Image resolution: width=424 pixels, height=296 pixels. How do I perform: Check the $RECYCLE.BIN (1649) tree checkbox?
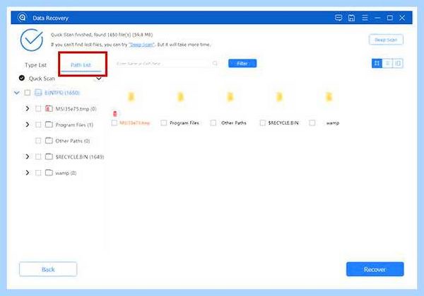(38, 156)
